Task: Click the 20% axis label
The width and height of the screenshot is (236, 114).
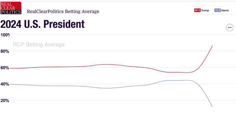Action: pyautogui.click(x=5, y=101)
